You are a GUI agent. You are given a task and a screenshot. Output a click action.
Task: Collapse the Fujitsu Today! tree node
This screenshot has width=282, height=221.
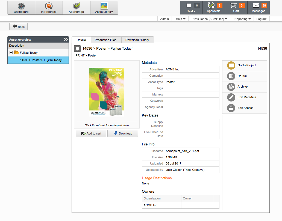(11, 53)
